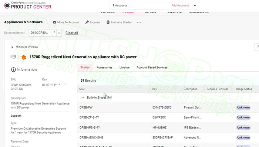Image resolution: width=259 pixels, height=147 pixels.
Task: Click the CPAP-SG1570R-SNBT-DC SKU value
Action: [x=21, y=87]
